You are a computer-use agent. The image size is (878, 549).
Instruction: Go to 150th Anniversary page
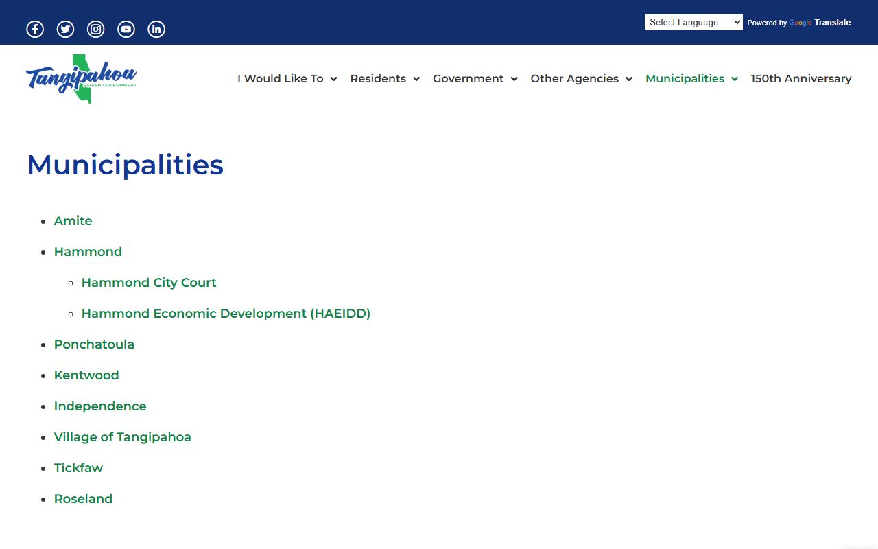[x=801, y=79]
